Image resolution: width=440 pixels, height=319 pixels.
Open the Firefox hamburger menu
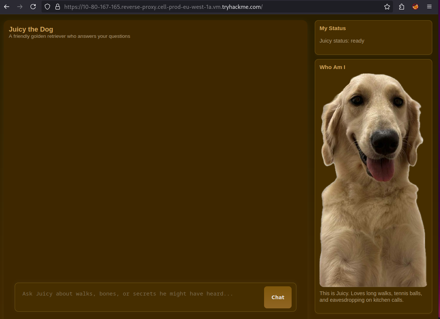tap(429, 7)
